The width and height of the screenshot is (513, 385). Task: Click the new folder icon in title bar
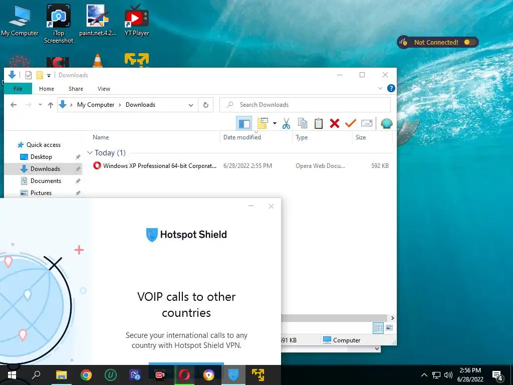[40, 75]
